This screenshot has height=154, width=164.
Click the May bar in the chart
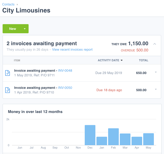(x=148, y=139)
